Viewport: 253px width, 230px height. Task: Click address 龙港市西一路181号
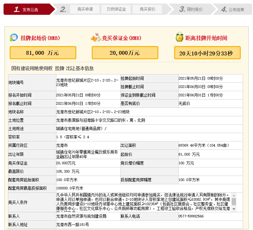point(72,225)
